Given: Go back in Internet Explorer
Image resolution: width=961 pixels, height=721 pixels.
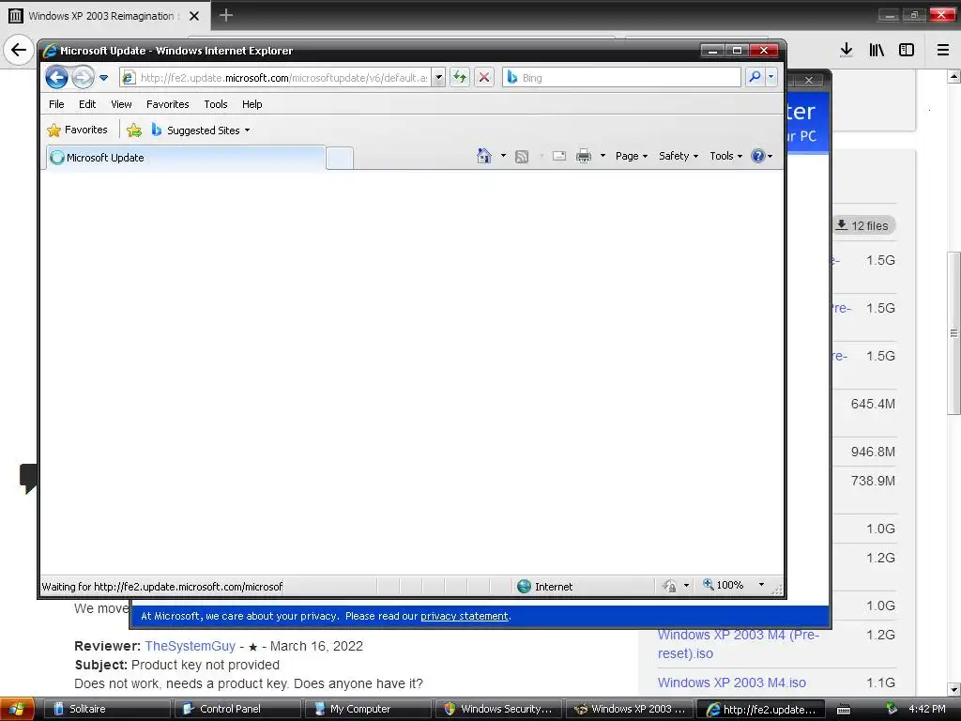Looking at the screenshot, I should tap(56, 78).
